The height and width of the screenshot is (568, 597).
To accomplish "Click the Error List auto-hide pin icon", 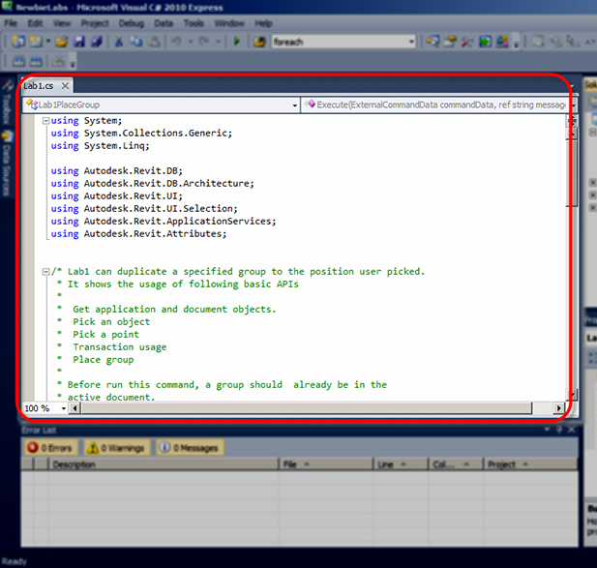I will pos(559,430).
